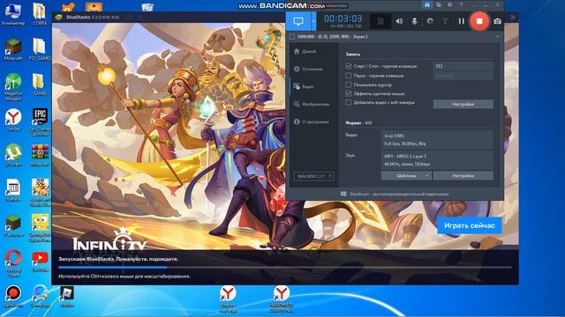Open the Компьютер desktop icon

tap(13, 14)
